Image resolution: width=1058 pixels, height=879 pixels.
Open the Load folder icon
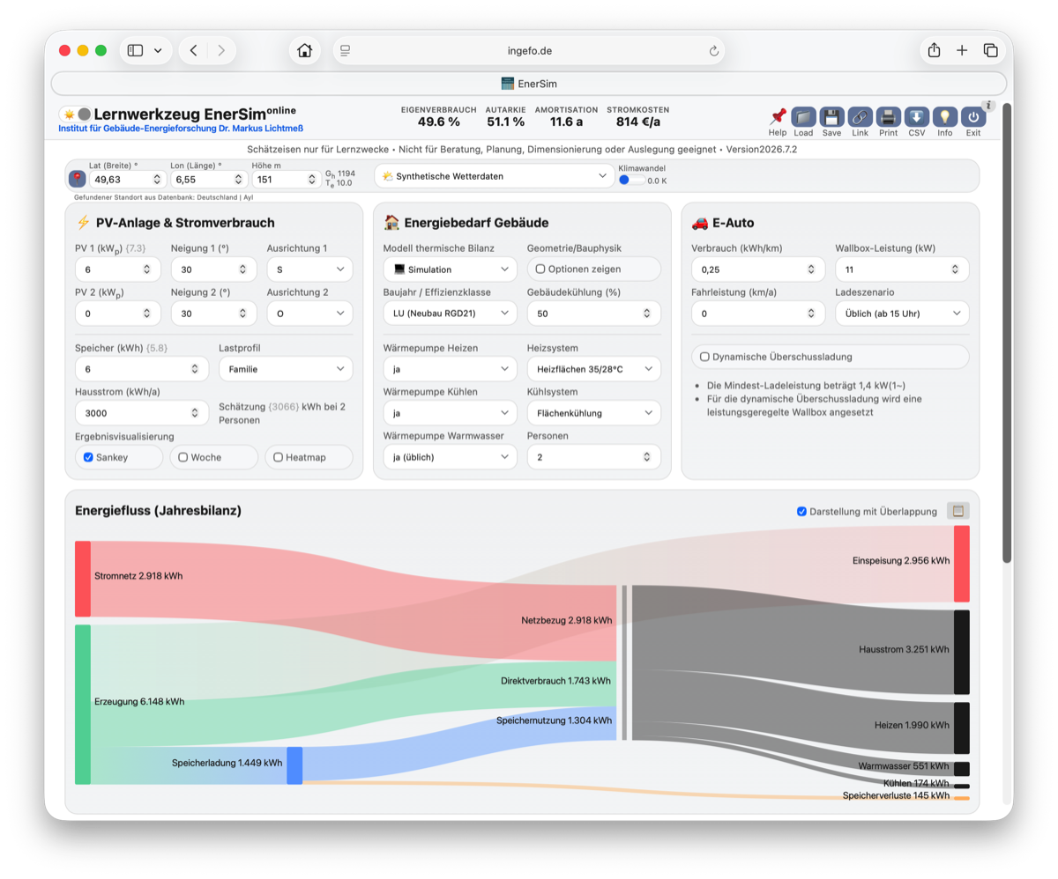(x=803, y=117)
